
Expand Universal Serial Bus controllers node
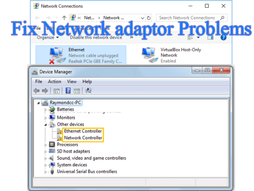coord(46,172)
